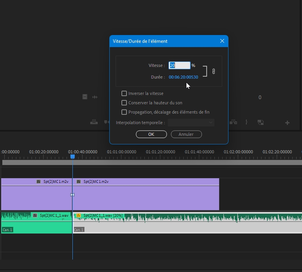Viewport: 302px width, 272px height.
Task: Click the yellow fx badge on the 20% audio clip
Action: tap(79, 216)
